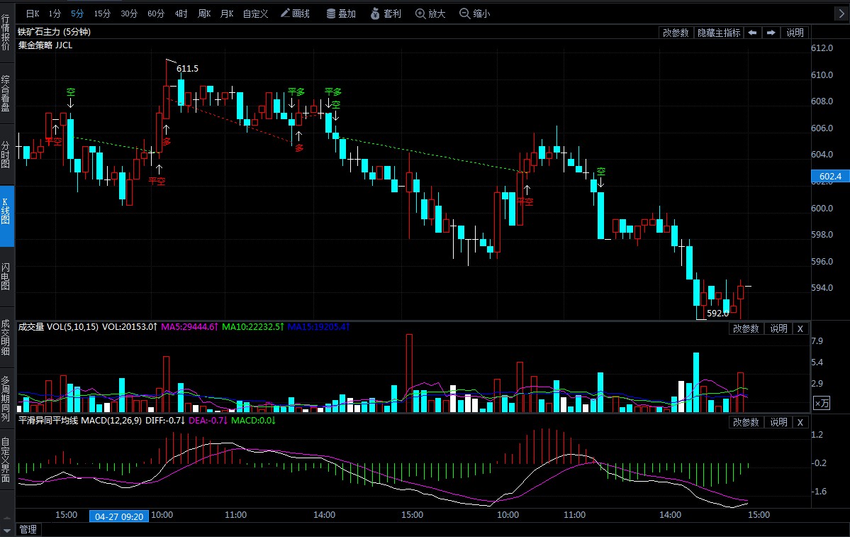Open the 多周期同列 sidebar tab
Image resolution: width=850 pixels, height=537 pixels.
pyautogui.click(x=6, y=399)
